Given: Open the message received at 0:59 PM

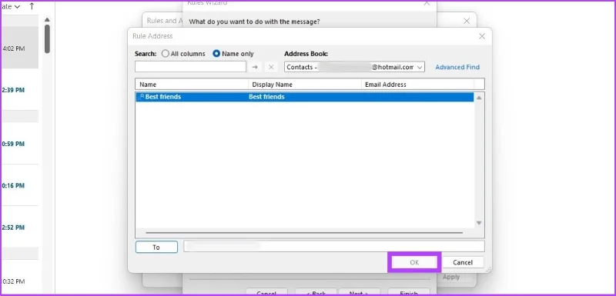Looking at the screenshot, I should [21, 144].
